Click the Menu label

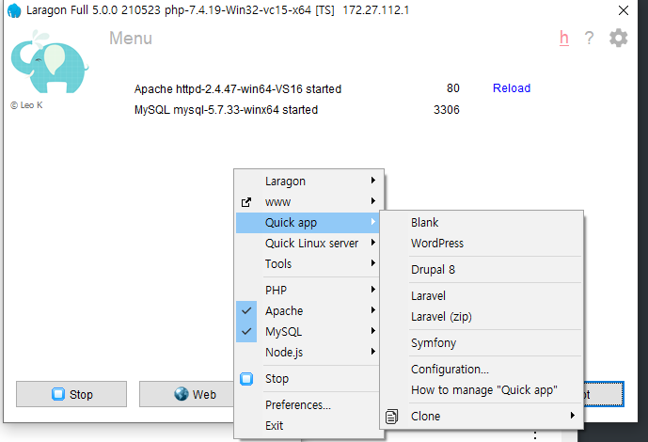pyautogui.click(x=131, y=39)
